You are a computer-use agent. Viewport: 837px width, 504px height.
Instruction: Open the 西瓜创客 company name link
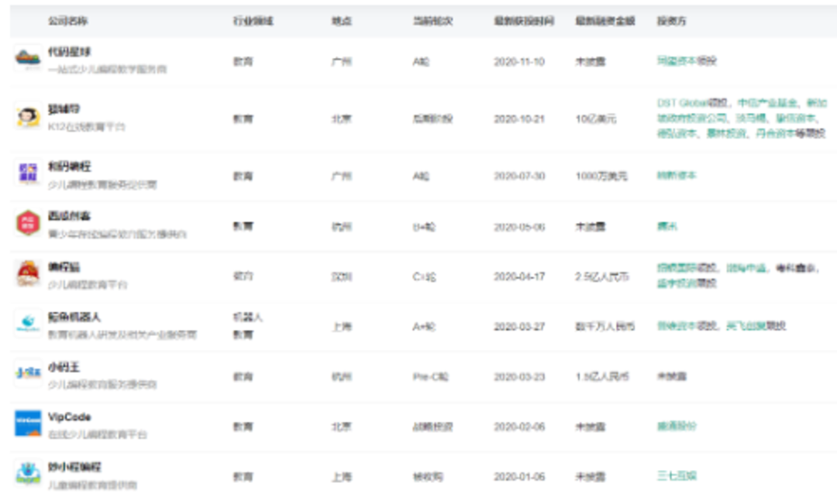click(x=69, y=216)
